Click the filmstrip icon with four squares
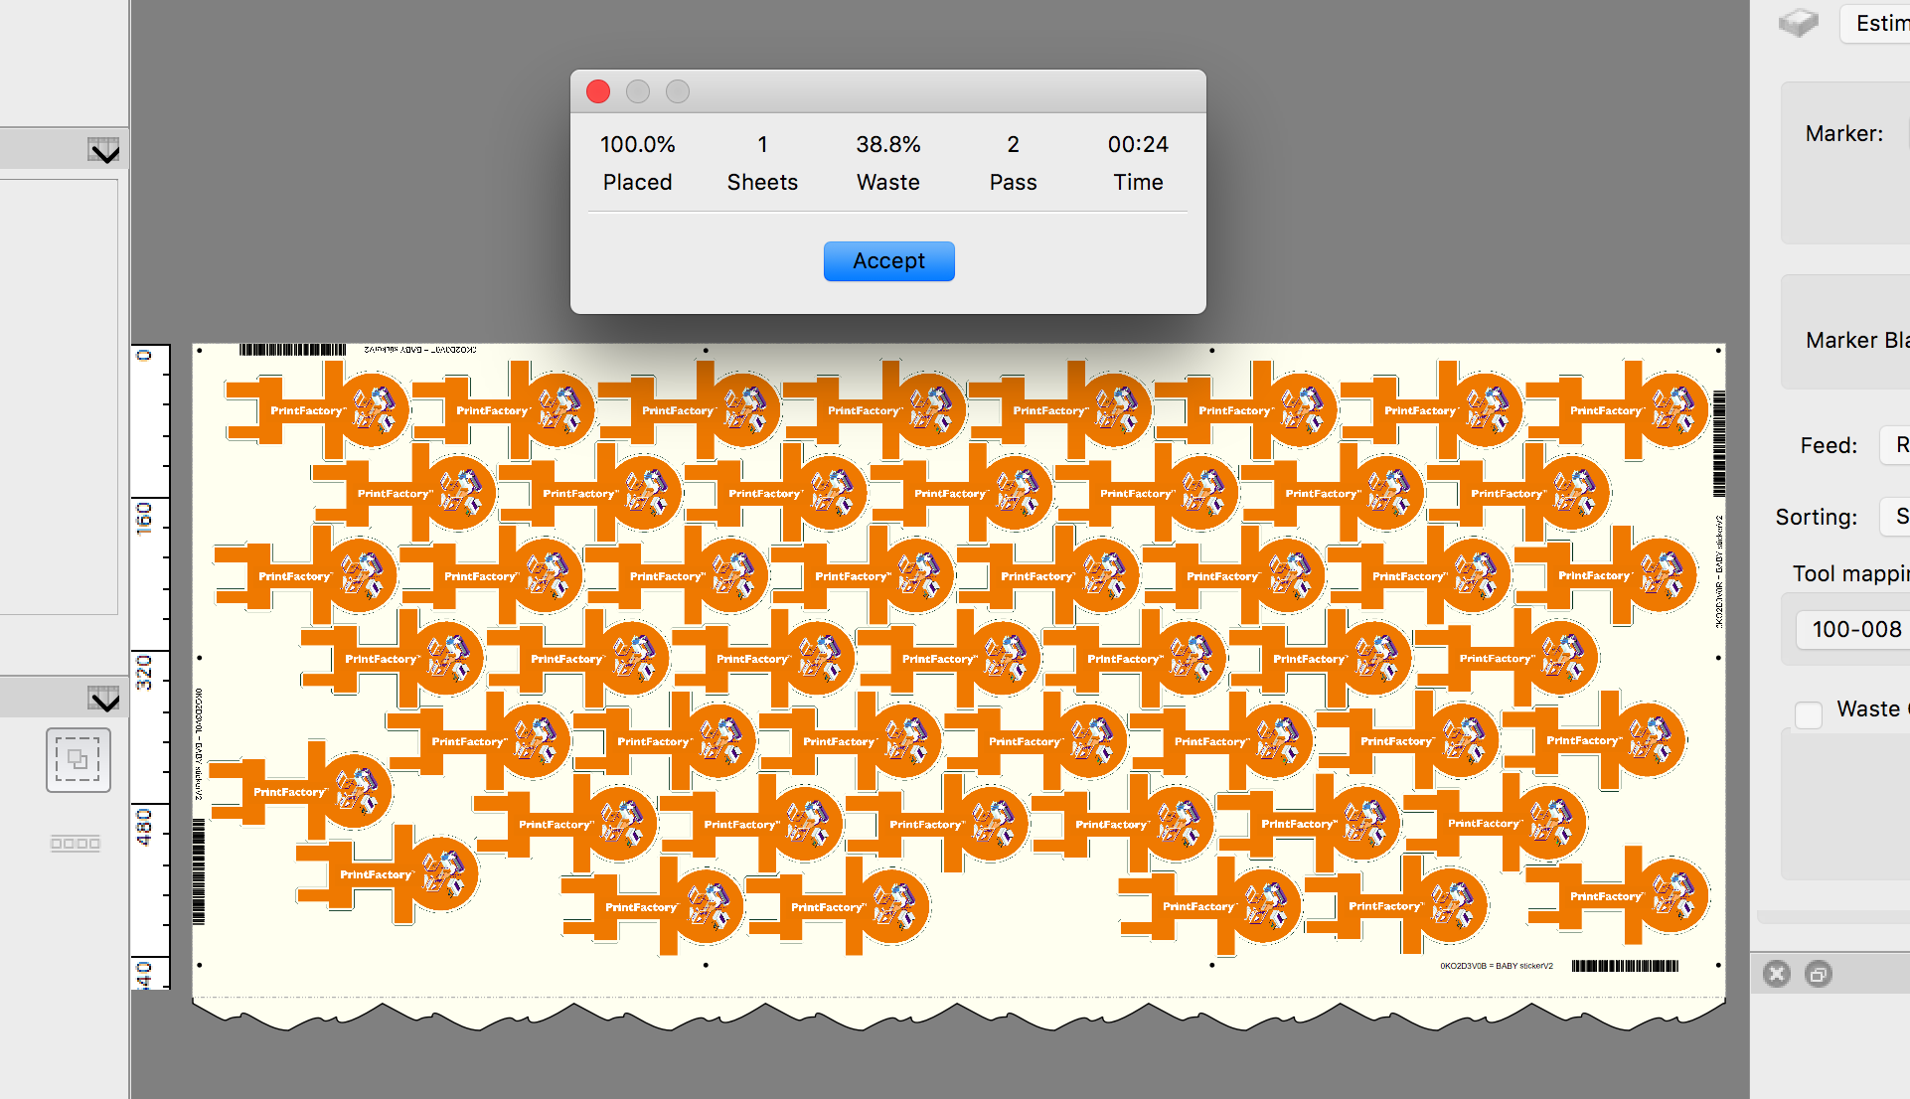 point(76,844)
